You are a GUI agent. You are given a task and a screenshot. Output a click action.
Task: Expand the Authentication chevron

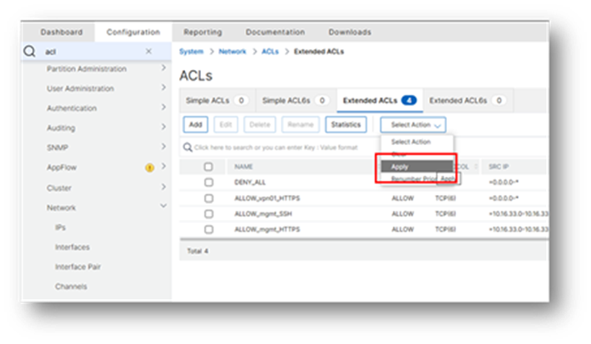point(163,107)
